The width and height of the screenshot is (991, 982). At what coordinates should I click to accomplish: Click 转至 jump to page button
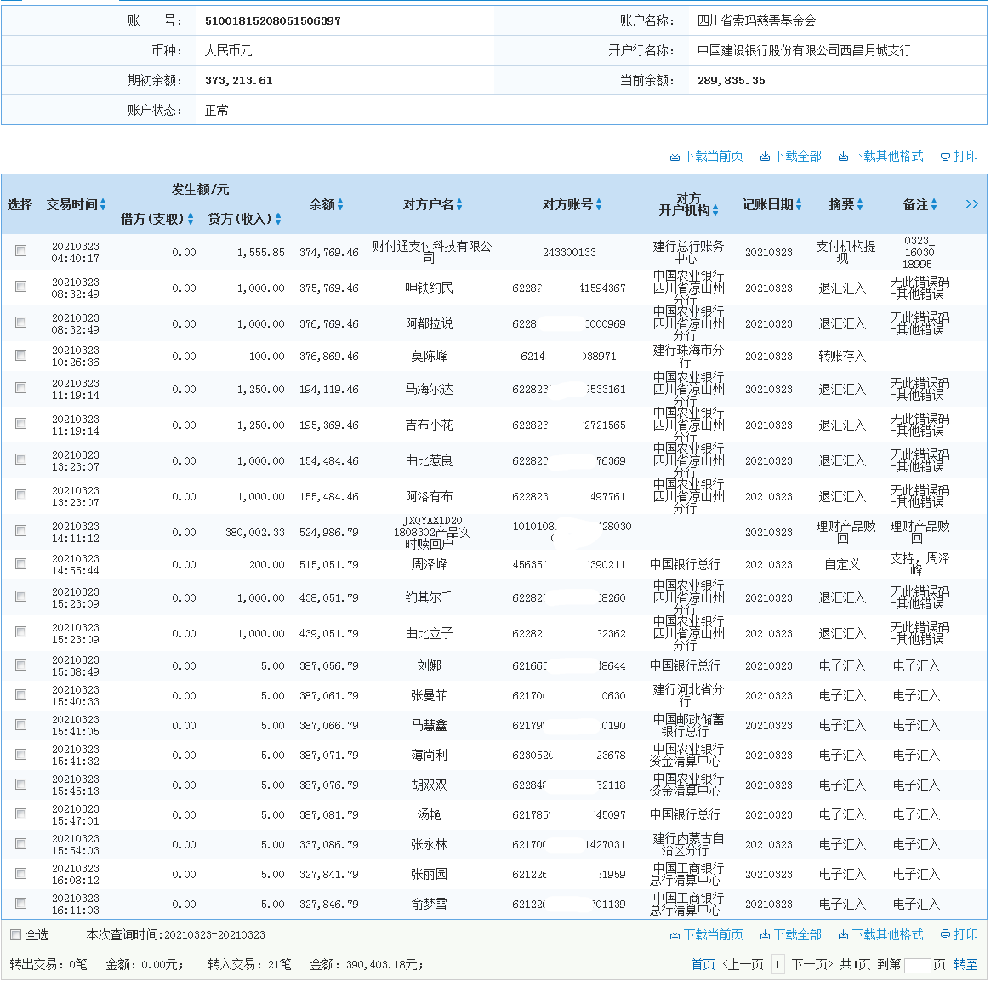click(x=965, y=965)
